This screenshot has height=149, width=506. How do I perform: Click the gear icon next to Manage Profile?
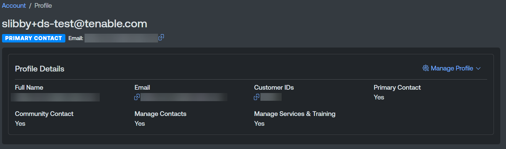[x=425, y=68]
